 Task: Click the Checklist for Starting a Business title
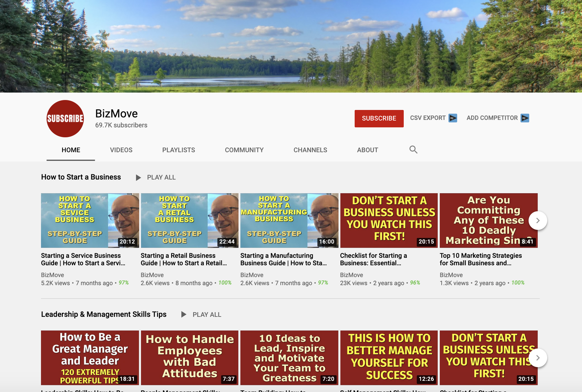tap(374, 259)
